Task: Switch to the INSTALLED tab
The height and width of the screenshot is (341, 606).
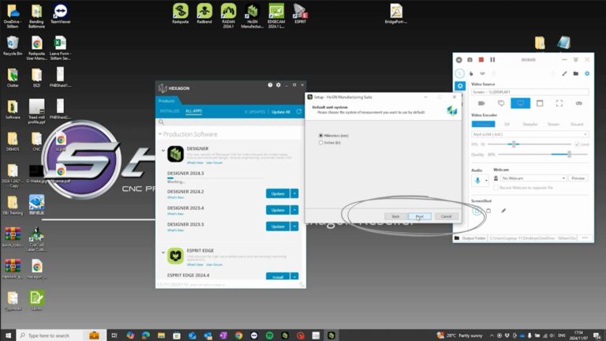Action: pos(168,111)
